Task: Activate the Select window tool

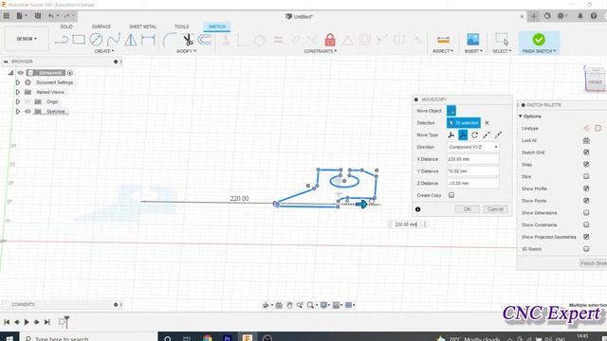Action: (502, 40)
